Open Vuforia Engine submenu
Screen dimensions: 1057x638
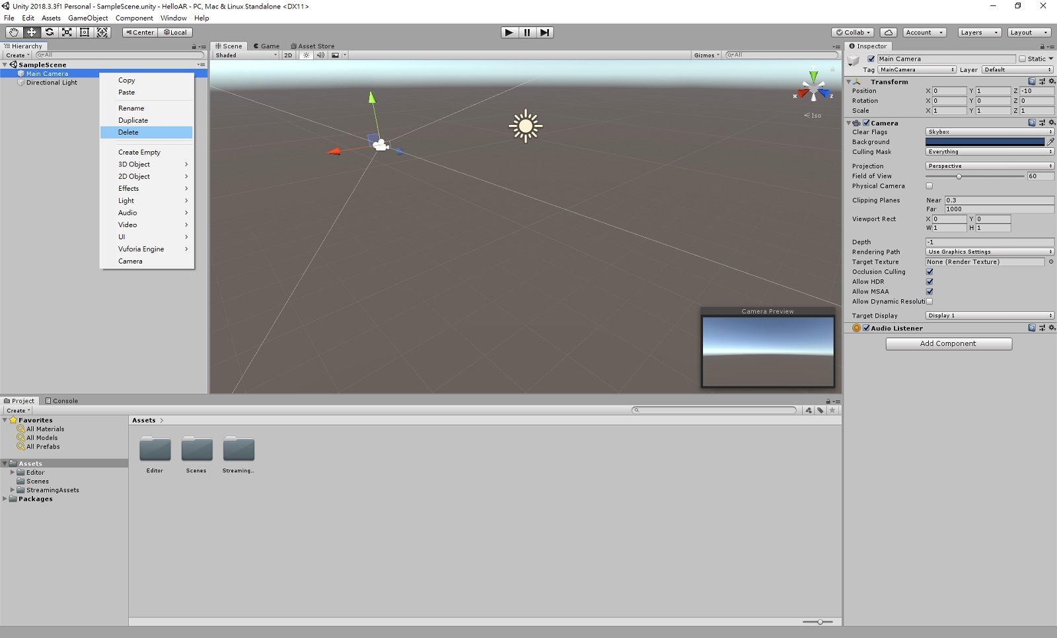[x=147, y=249]
